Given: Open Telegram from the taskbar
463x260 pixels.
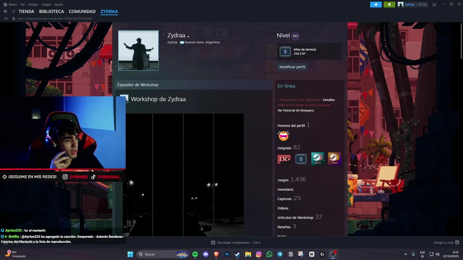Looking at the screenshot, I should tap(280, 254).
